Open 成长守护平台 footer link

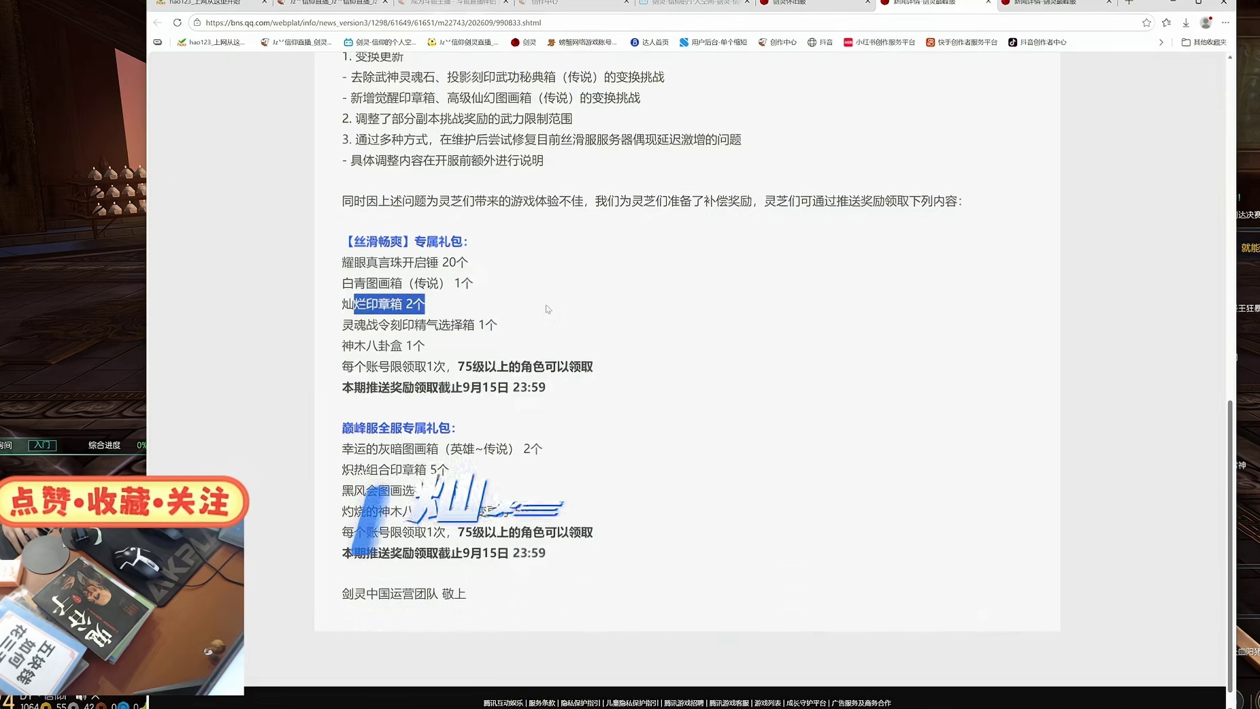pos(806,703)
